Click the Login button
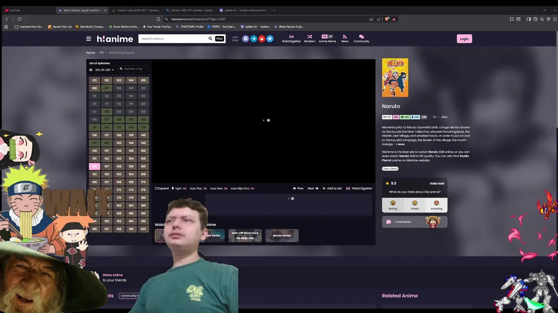The image size is (558, 313). click(464, 39)
